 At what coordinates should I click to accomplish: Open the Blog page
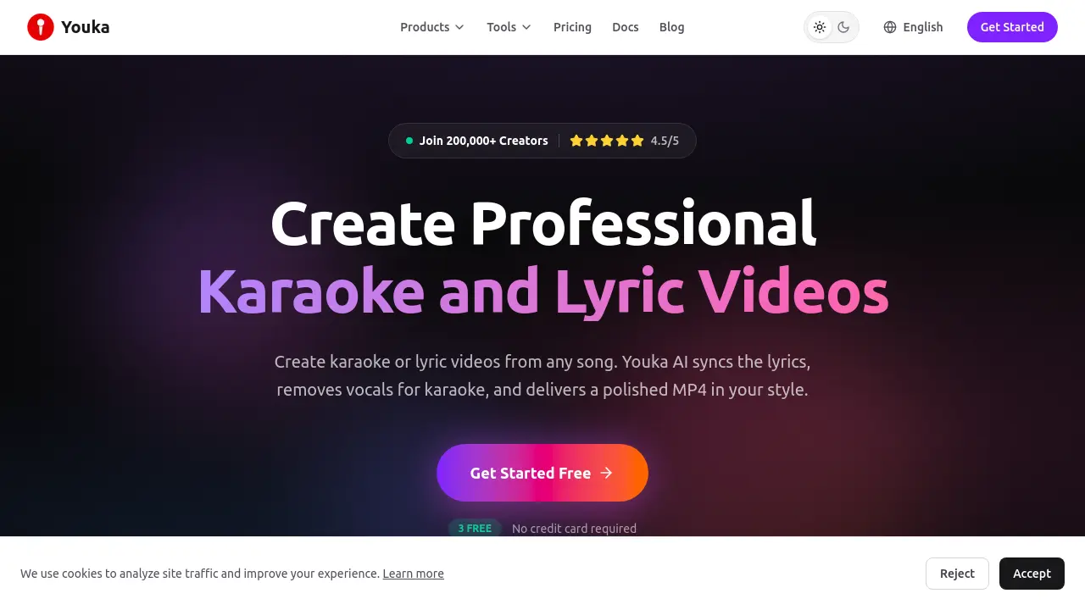coord(671,27)
